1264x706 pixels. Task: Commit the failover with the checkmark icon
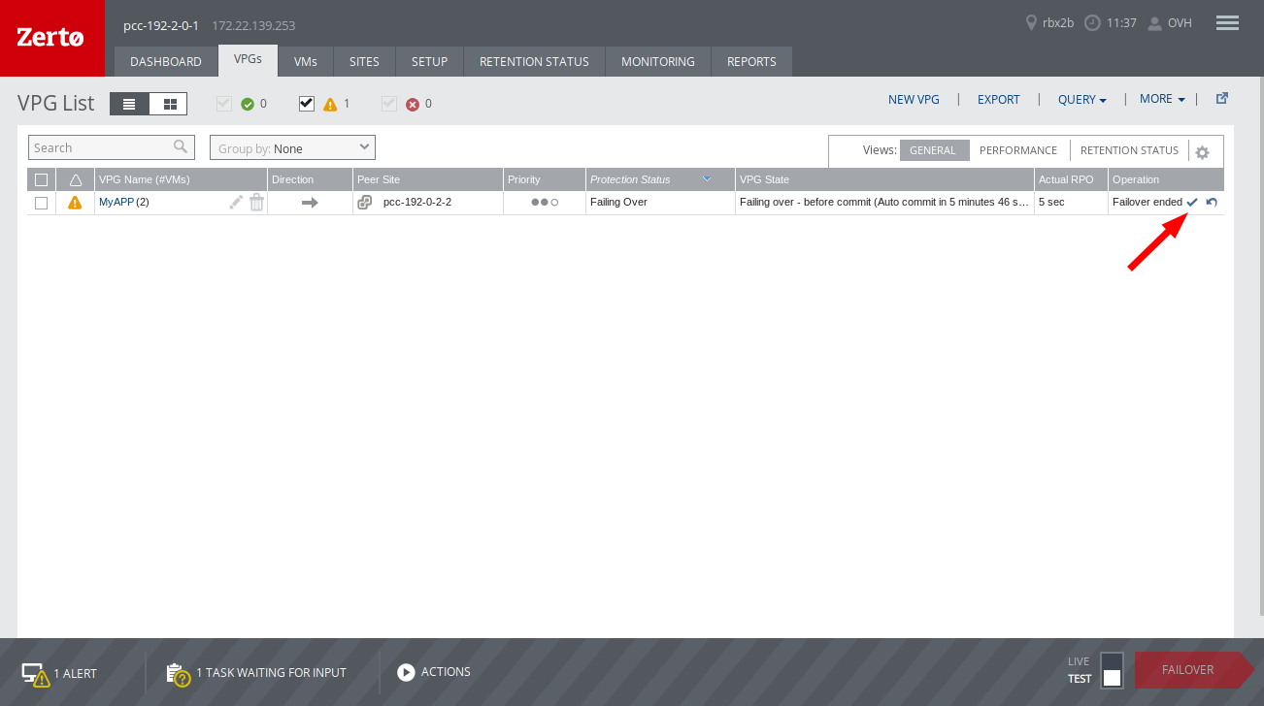1192,202
